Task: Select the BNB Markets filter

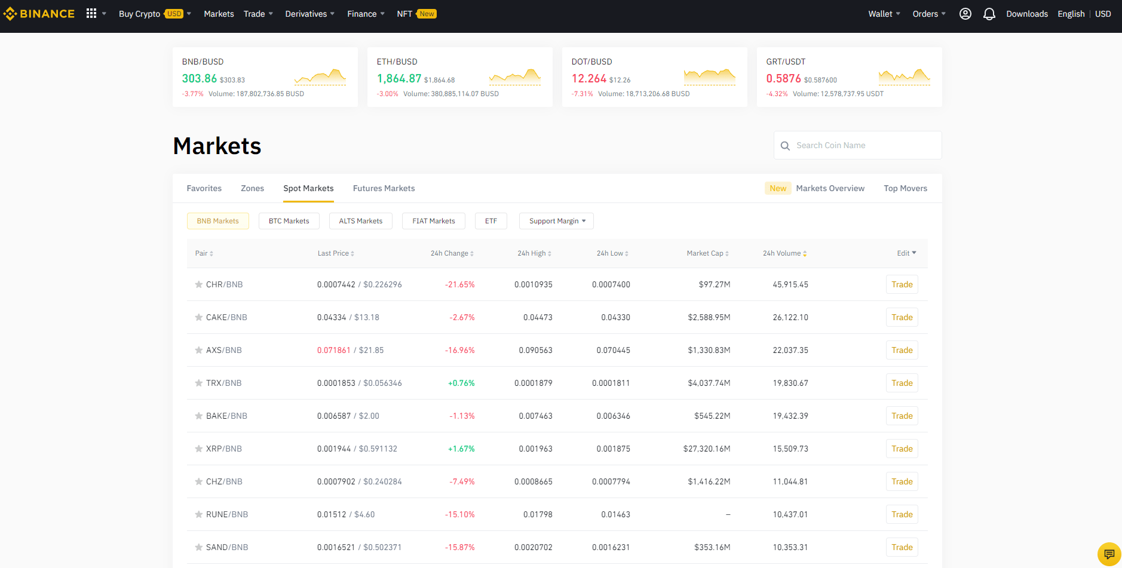Action: click(x=218, y=221)
